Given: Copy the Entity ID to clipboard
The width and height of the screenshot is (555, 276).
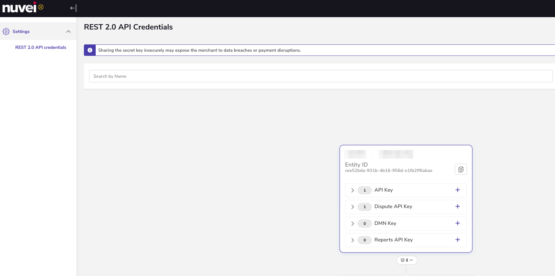Looking at the screenshot, I should tap(461, 169).
